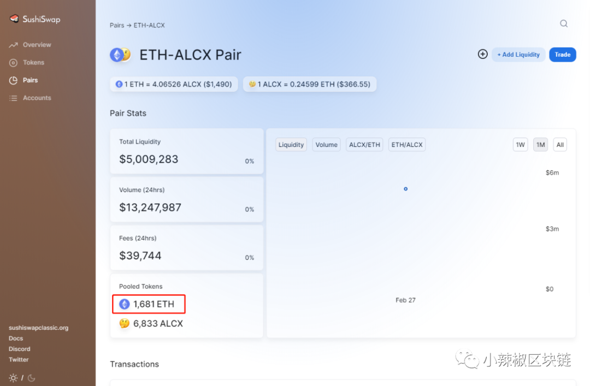The height and width of the screenshot is (386, 590).
Task: Click the blue Trade button
Action: [x=563, y=55]
